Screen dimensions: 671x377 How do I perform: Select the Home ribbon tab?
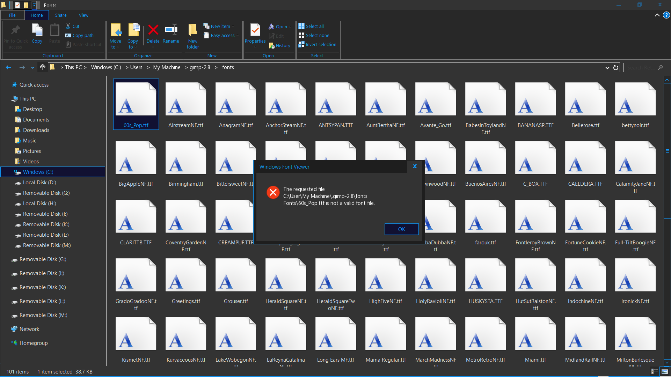tap(37, 15)
